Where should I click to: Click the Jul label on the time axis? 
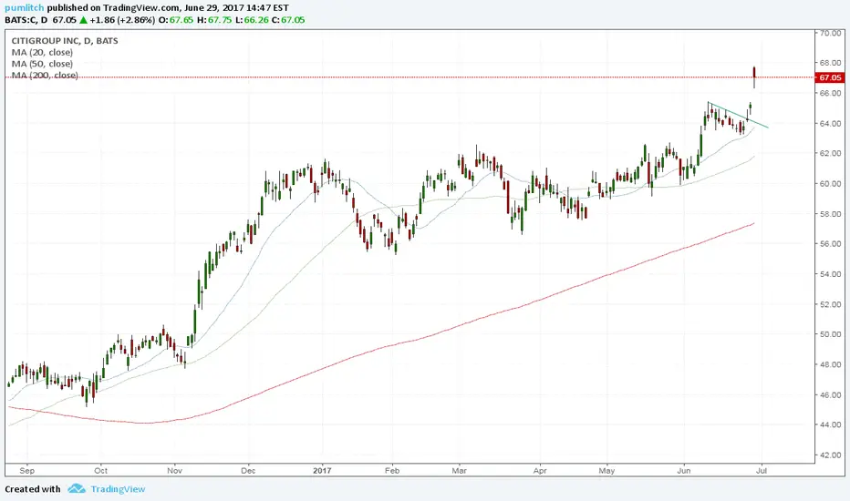(762, 471)
